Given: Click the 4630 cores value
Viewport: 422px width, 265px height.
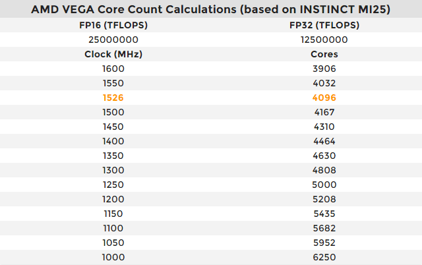Looking at the screenshot, I should pyautogui.click(x=324, y=156).
